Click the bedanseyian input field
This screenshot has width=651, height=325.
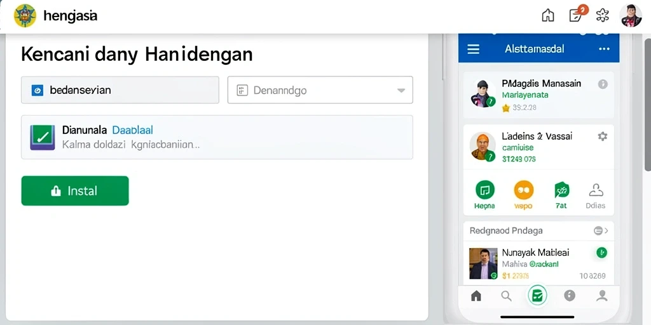[x=120, y=90]
